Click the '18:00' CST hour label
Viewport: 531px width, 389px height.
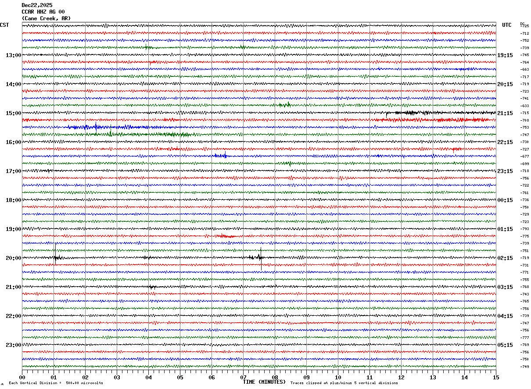(x=13, y=200)
